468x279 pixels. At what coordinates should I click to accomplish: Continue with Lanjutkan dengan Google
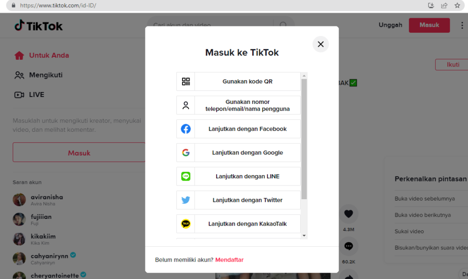pos(239,152)
